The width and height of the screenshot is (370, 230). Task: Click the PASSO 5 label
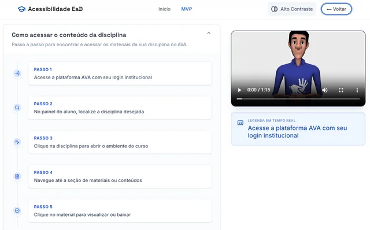click(43, 207)
